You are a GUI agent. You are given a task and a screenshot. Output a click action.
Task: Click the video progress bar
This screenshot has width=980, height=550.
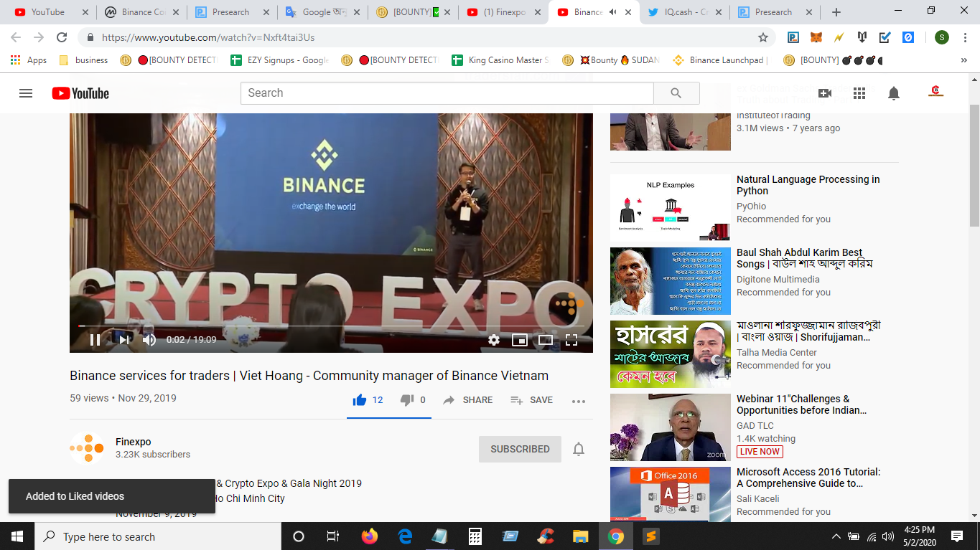[x=331, y=326]
